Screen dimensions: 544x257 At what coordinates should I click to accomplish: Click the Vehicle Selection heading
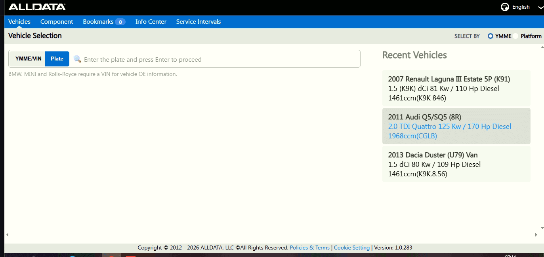[35, 36]
